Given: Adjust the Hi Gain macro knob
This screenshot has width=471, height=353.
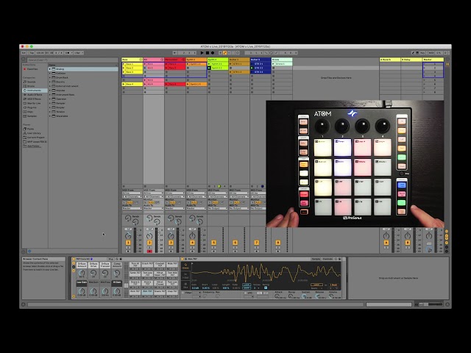Looking at the screenshot, I should pyautogui.click(x=117, y=291).
